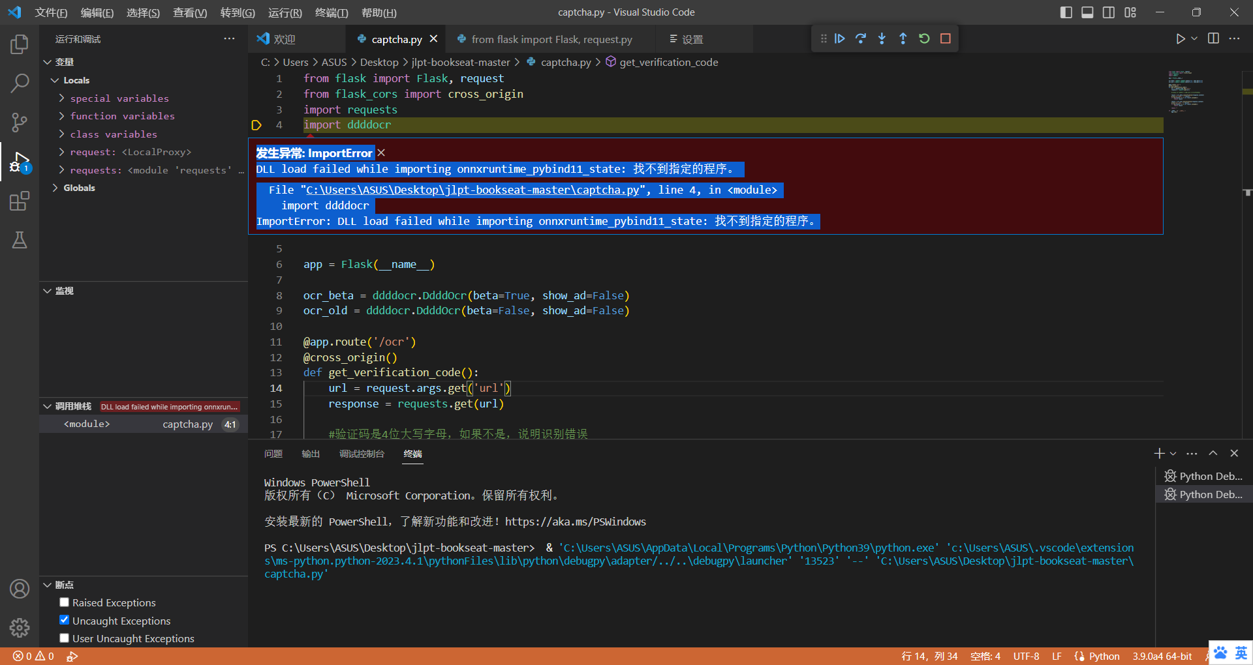Enable User Uncaught Exceptions breakpoint
Screen dimensions: 1253x665
tap(64, 638)
